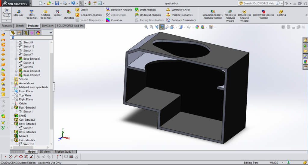
Task: Switch to the Sketch tab
Action: (x=20, y=26)
